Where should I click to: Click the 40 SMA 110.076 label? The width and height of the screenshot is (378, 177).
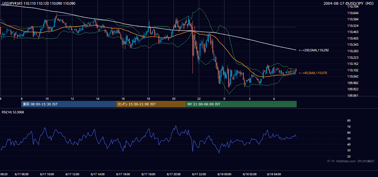pos(313,73)
